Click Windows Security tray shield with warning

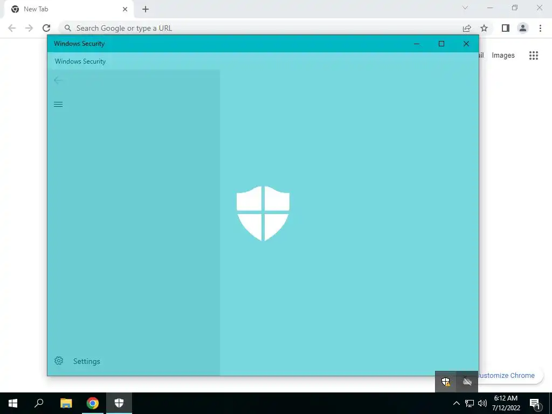tap(446, 382)
